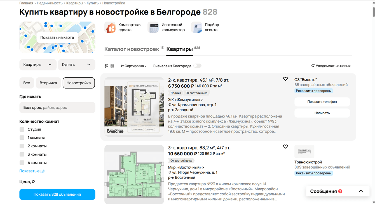Click the 809 завершённых объявлений text
Screen dimensions: 375x204
tap(322, 167)
